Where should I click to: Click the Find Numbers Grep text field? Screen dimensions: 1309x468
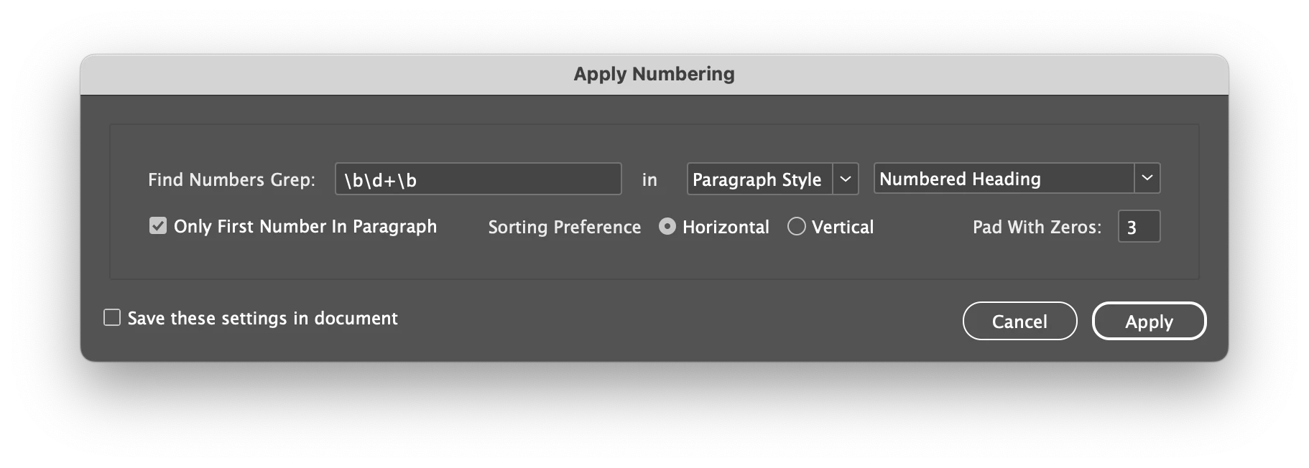click(478, 179)
